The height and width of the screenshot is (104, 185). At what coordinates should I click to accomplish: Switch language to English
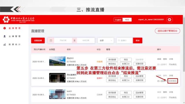pyautogui.click(x=118, y=20)
